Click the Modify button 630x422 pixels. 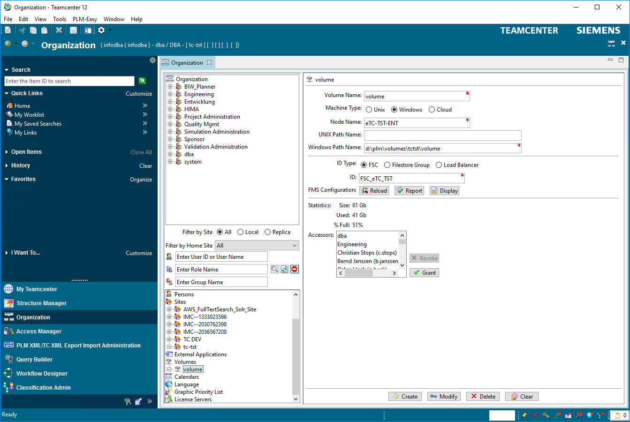(x=444, y=397)
